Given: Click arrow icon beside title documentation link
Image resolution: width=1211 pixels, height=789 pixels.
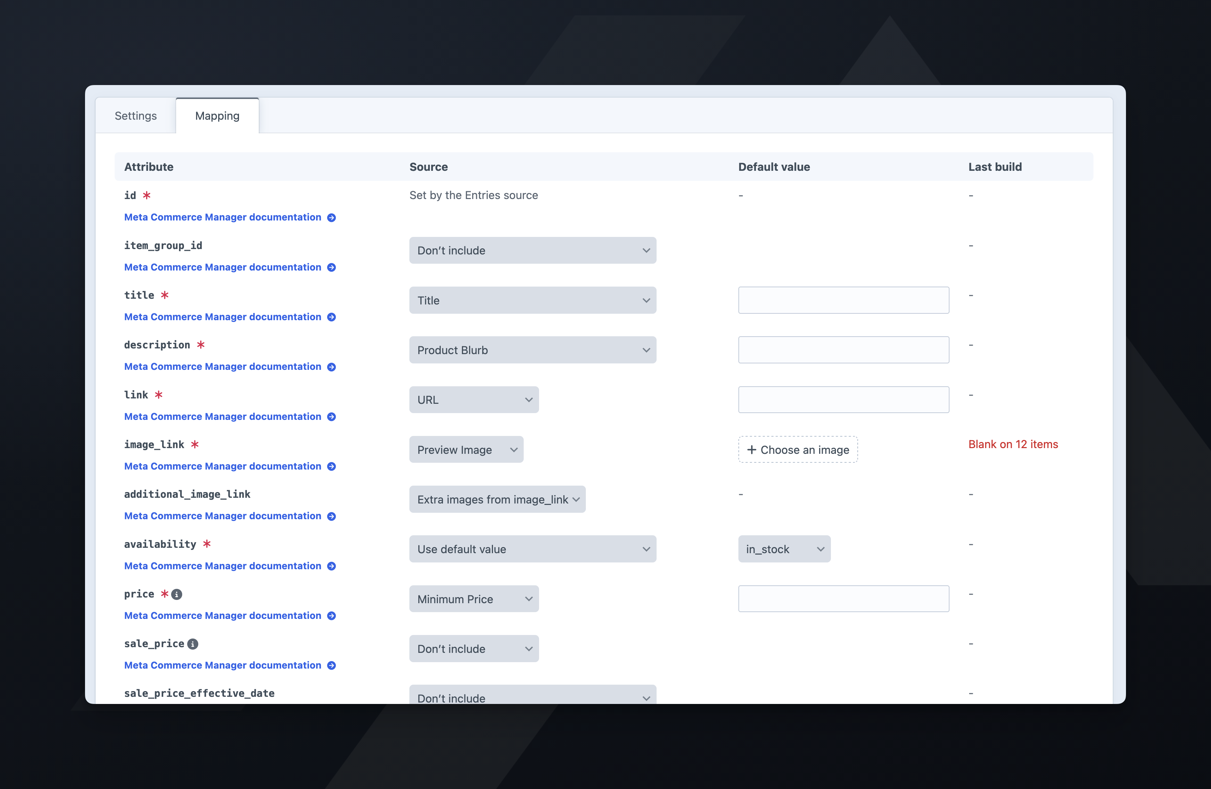Looking at the screenshot, I should pos(331,317).
